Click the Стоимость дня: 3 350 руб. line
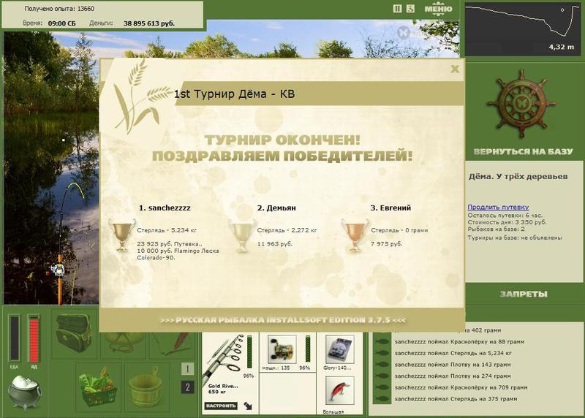 coord(507,222)
